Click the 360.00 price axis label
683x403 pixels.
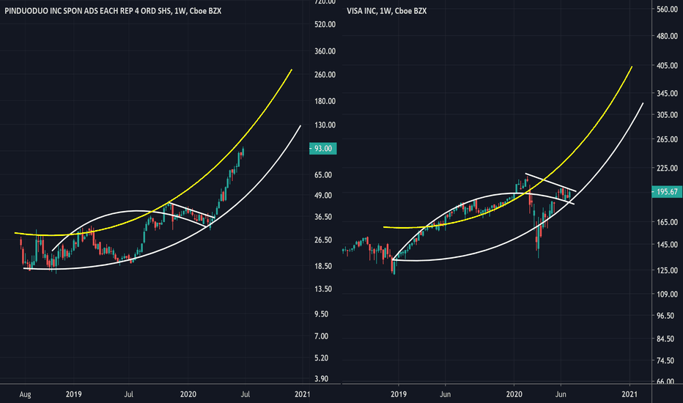point(325,51)
